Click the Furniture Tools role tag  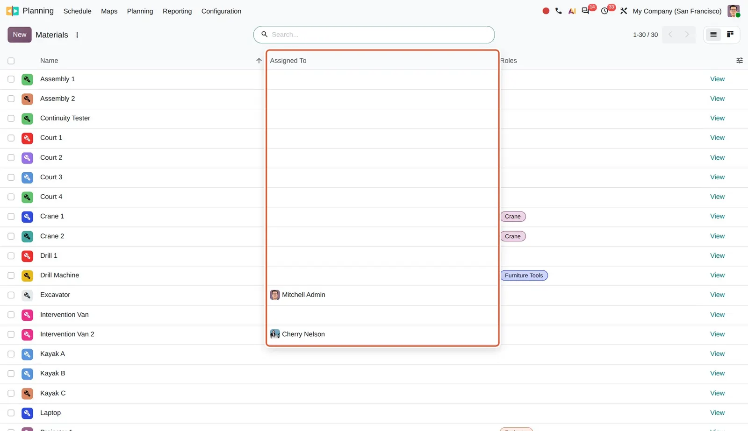524,276
